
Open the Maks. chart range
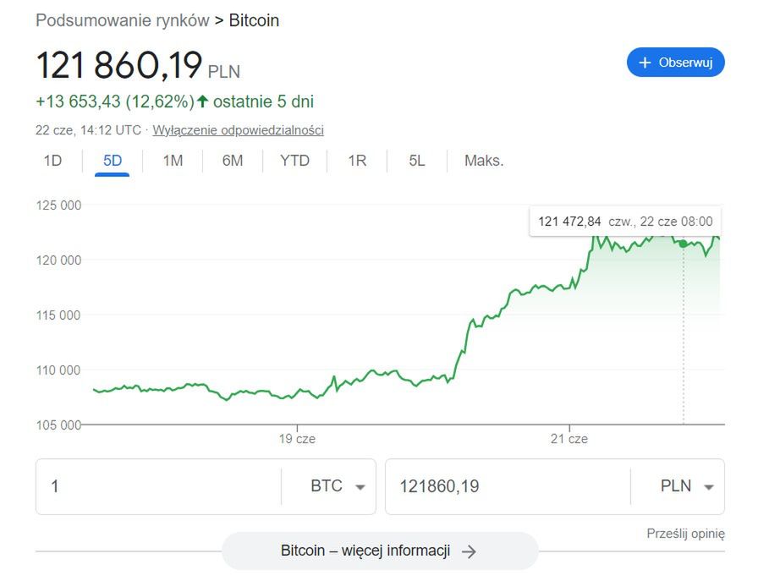[483, 160]
